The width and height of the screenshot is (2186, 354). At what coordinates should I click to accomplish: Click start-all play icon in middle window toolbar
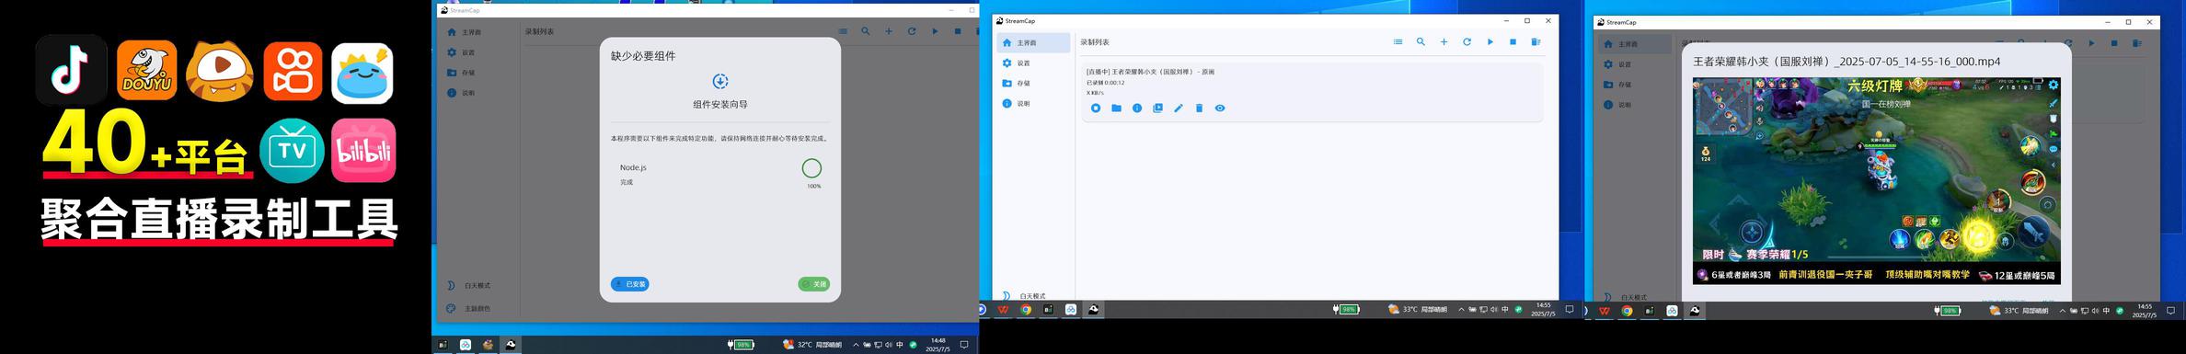[x=1490, y=42]
